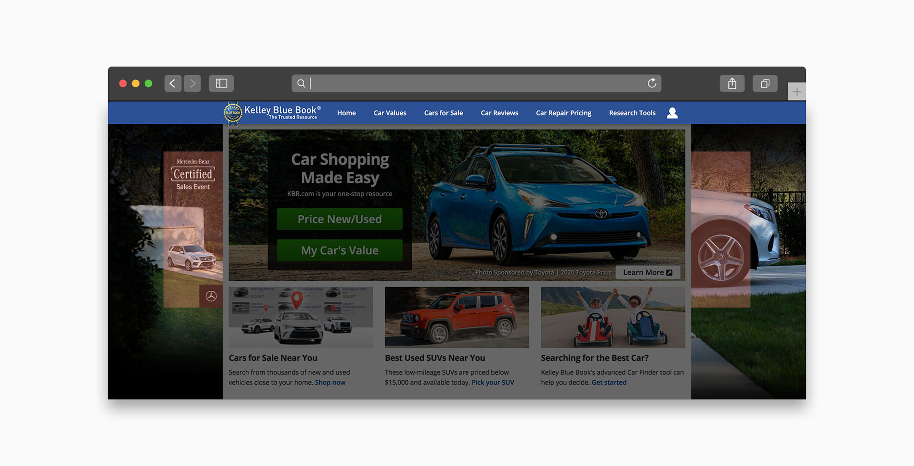
Task: Open the Research Tools menu
Action: coord(632,113)
